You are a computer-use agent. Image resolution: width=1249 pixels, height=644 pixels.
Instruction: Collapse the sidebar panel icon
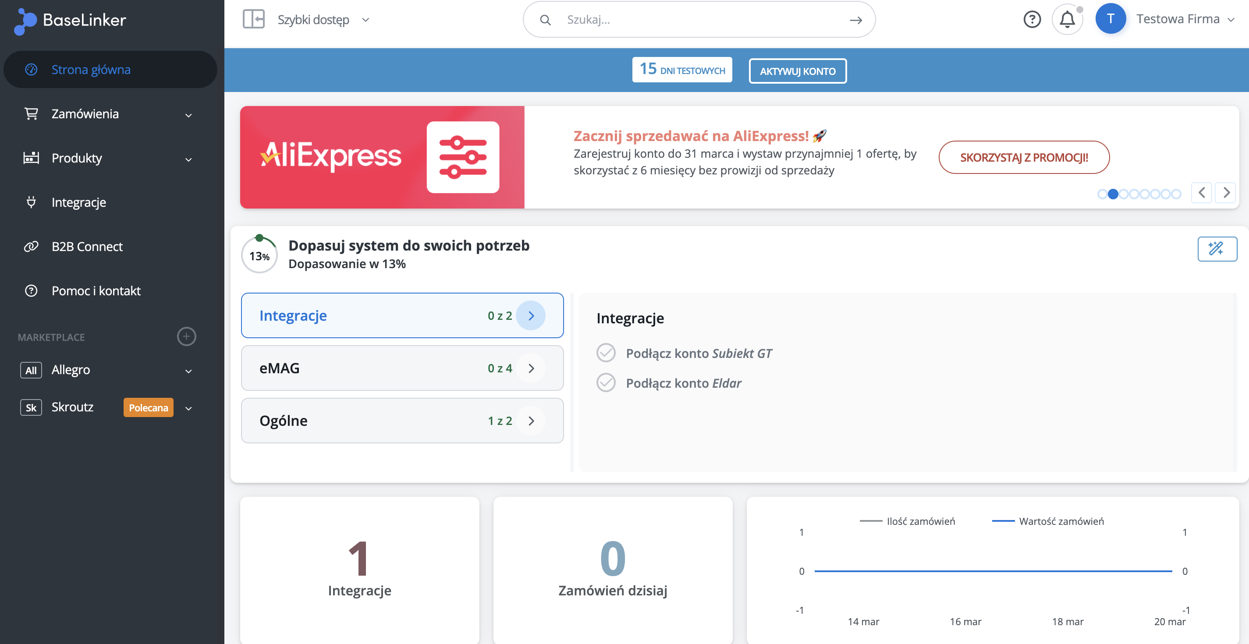(x=254, y=19)
